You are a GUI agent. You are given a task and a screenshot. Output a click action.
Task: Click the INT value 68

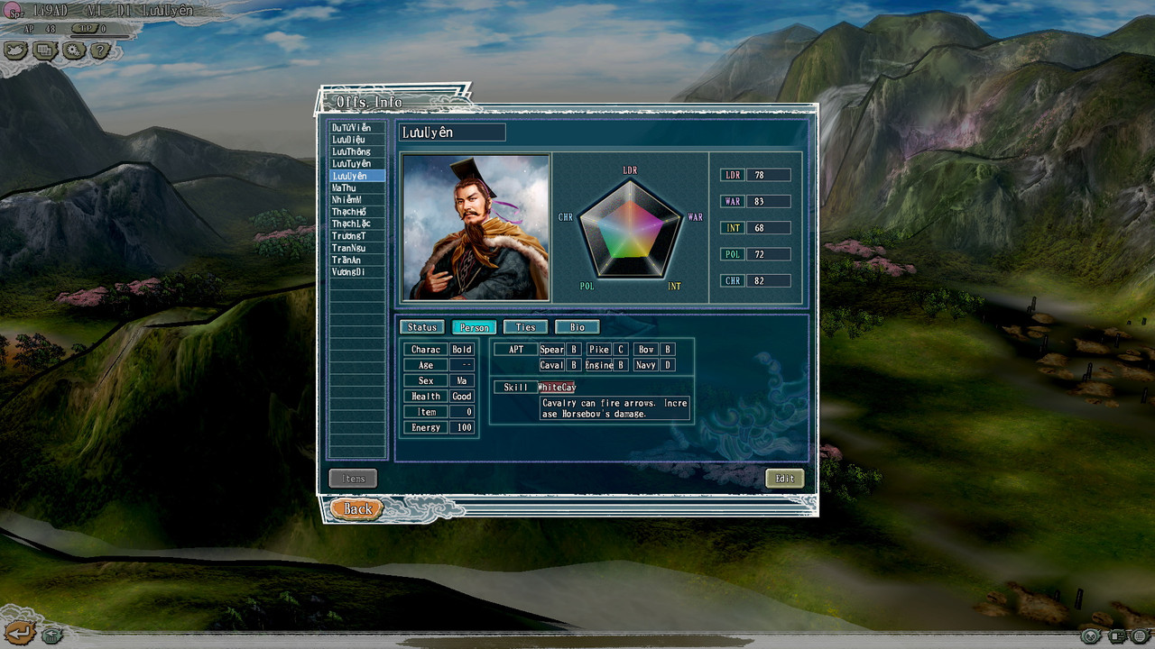[768, 228]
